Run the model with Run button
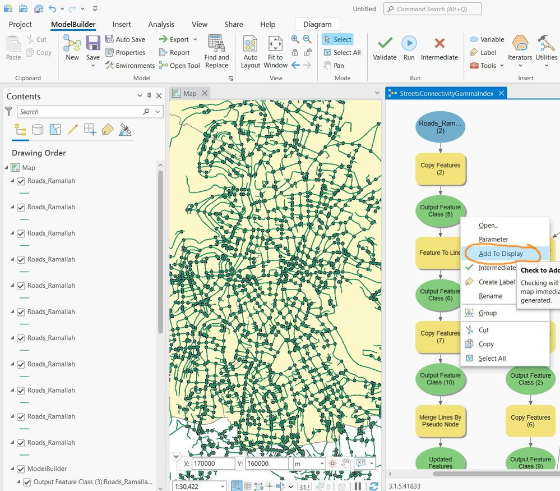The width and height of the screenshot is (560, 491). coord(409,44)
